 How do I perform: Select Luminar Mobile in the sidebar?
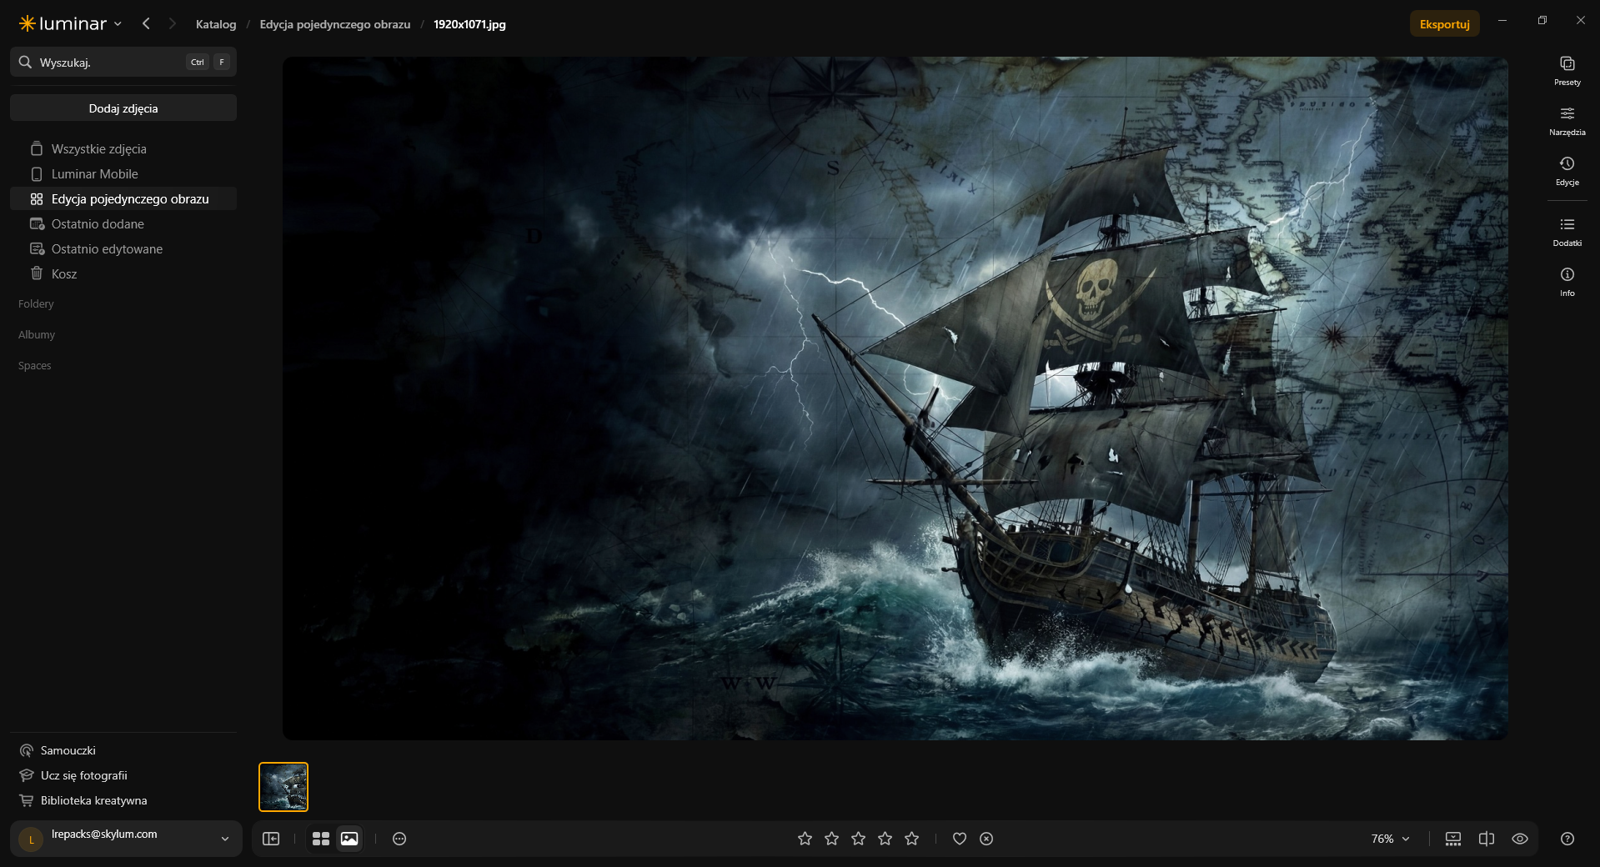tap(123, 174)
